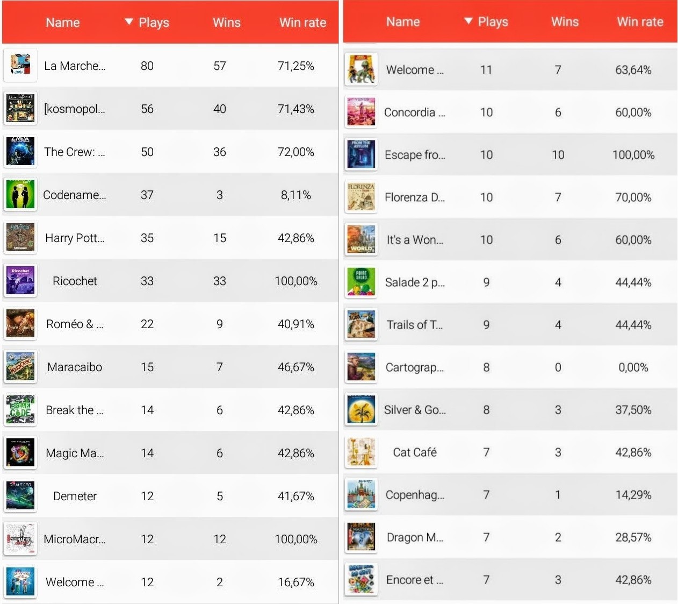The width and height of the screenshot is (678, 604).
Task: Open the Escape from the Asylum cover
Action: coord(361,155)
